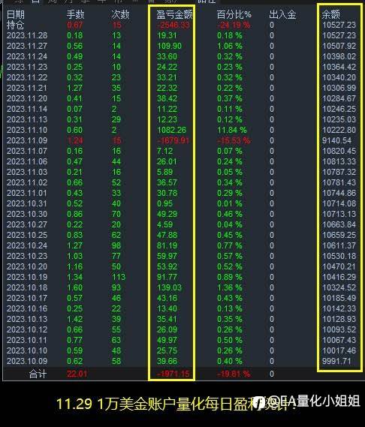
Task: Sort by the 出入金 column header
Action: tap(282, 14)
